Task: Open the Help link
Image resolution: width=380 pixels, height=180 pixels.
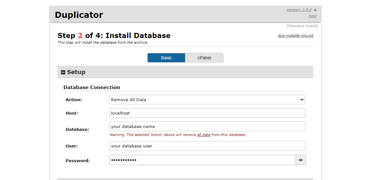Action: click(x=312, y=16)
